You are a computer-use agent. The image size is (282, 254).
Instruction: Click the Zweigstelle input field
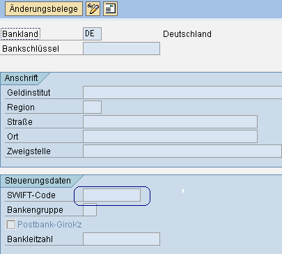pyautogui.click(x=182, y=151)
